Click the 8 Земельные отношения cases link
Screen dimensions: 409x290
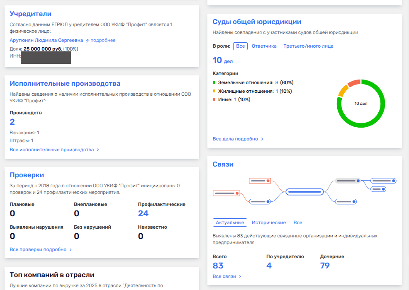(277, 82)
